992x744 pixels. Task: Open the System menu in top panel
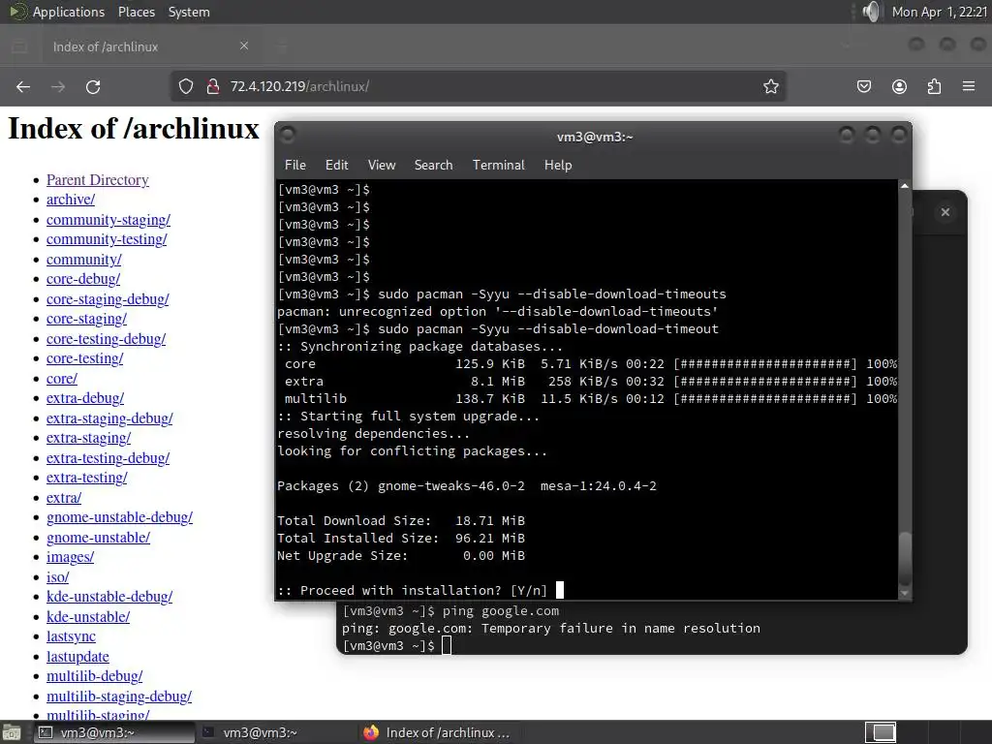click(x=189, y=12)
